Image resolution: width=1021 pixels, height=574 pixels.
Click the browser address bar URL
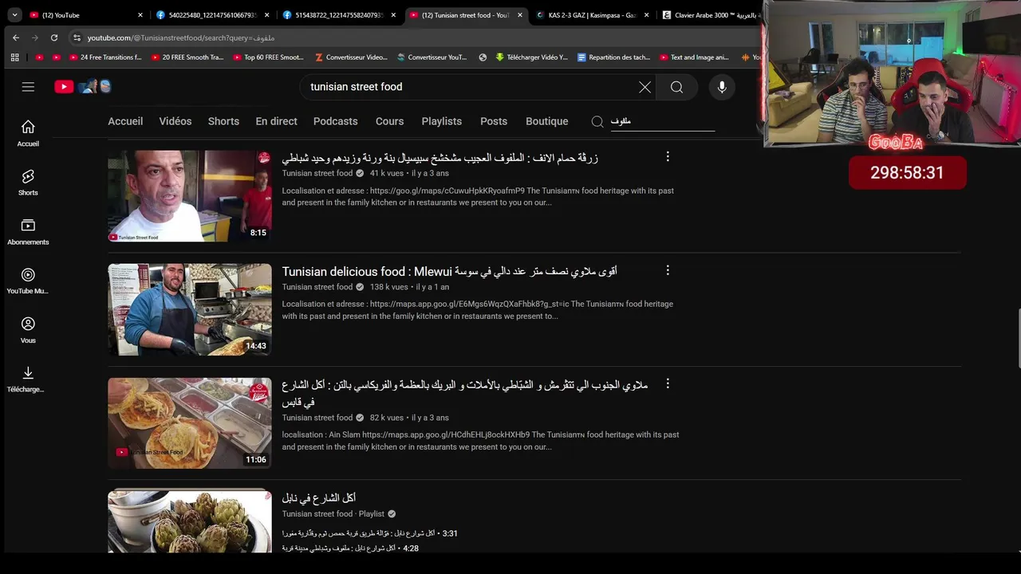[x=181, y=37]
